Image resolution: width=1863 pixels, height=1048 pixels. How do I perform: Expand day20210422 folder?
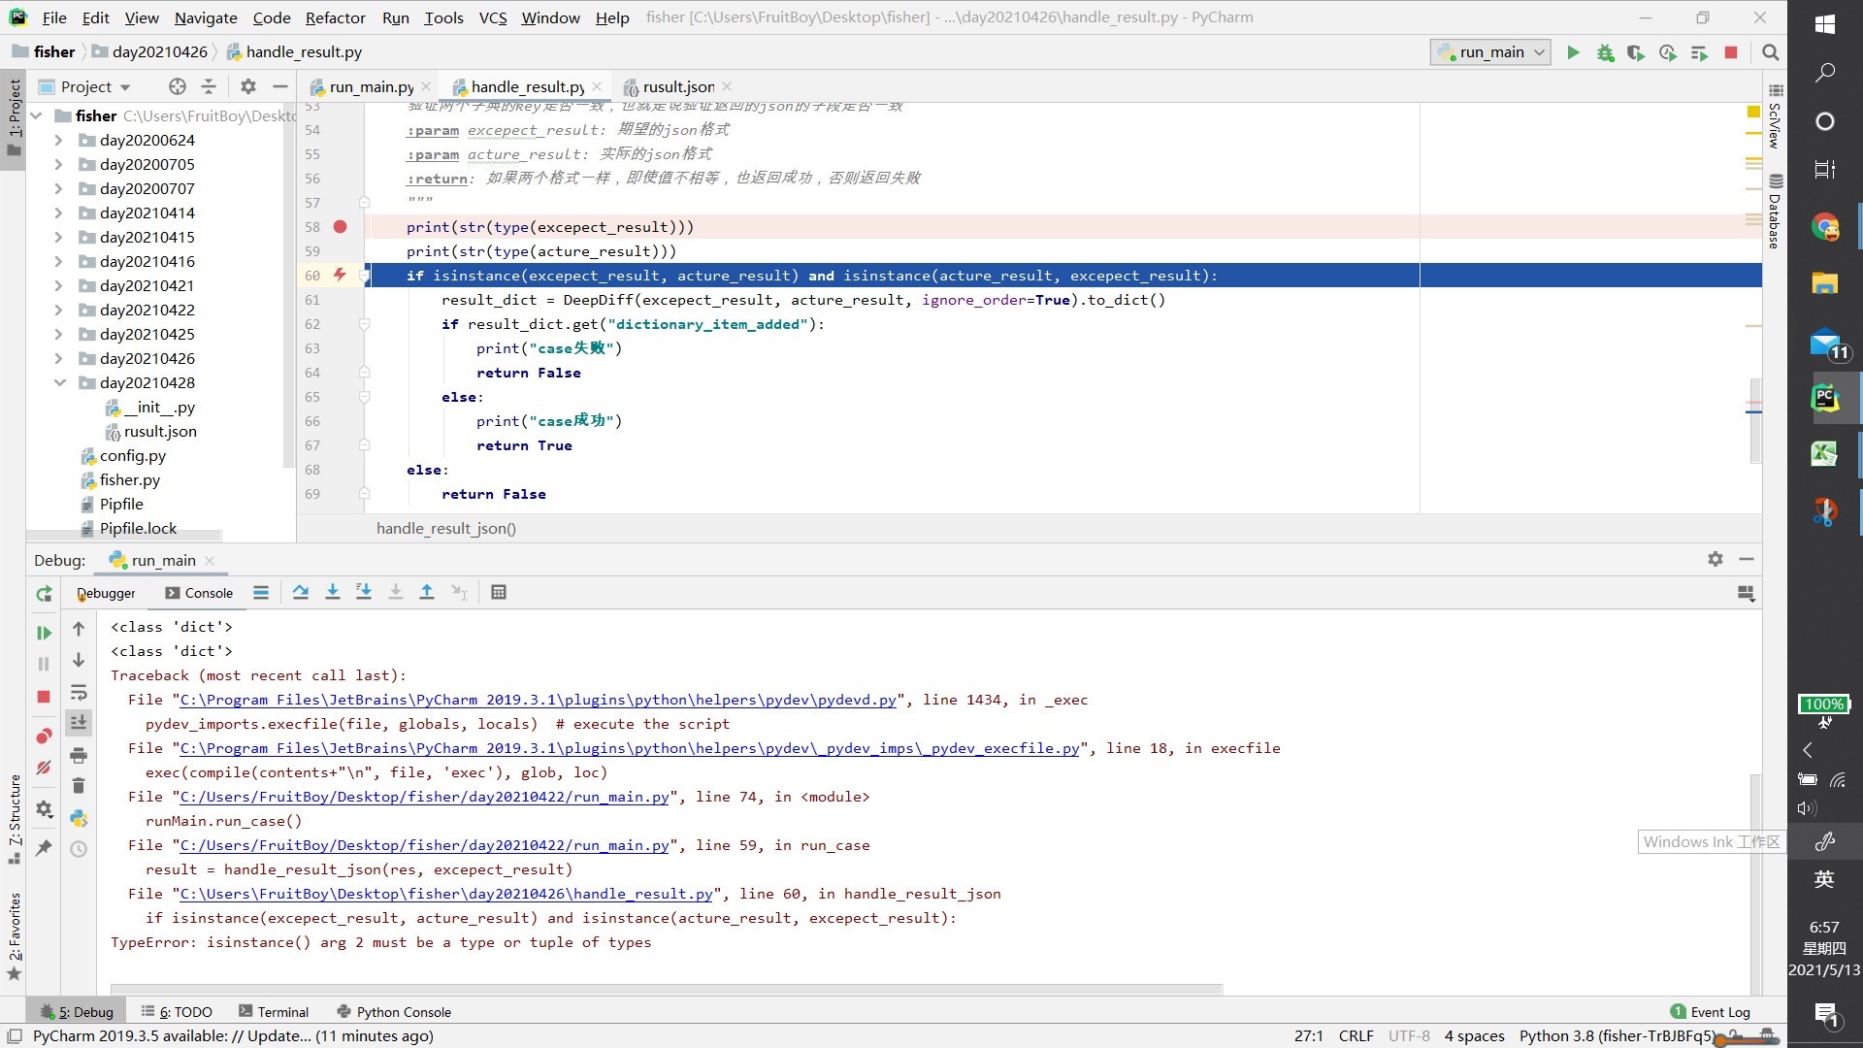58,310
